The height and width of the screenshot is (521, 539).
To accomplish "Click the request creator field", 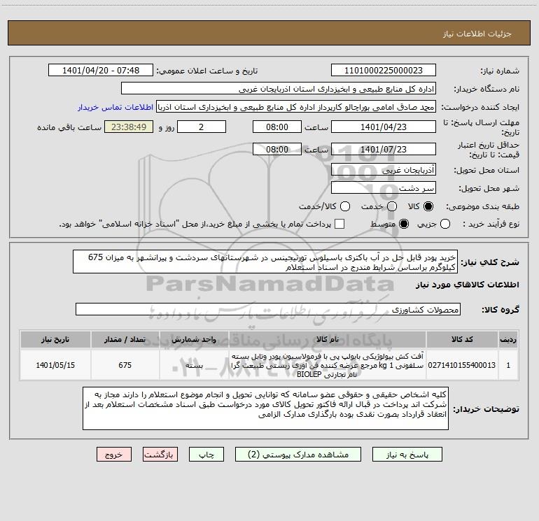I will (296, 107).
